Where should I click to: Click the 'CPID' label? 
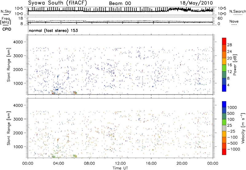coord(7,29)
